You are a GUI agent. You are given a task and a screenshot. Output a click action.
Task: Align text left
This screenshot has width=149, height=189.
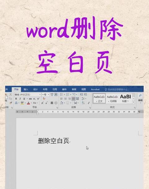click(61, 99)
